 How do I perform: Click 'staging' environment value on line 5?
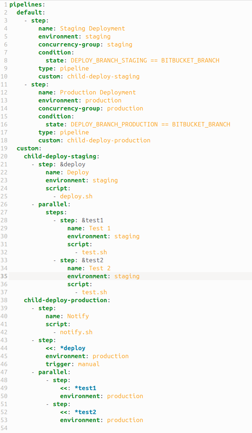98,36
